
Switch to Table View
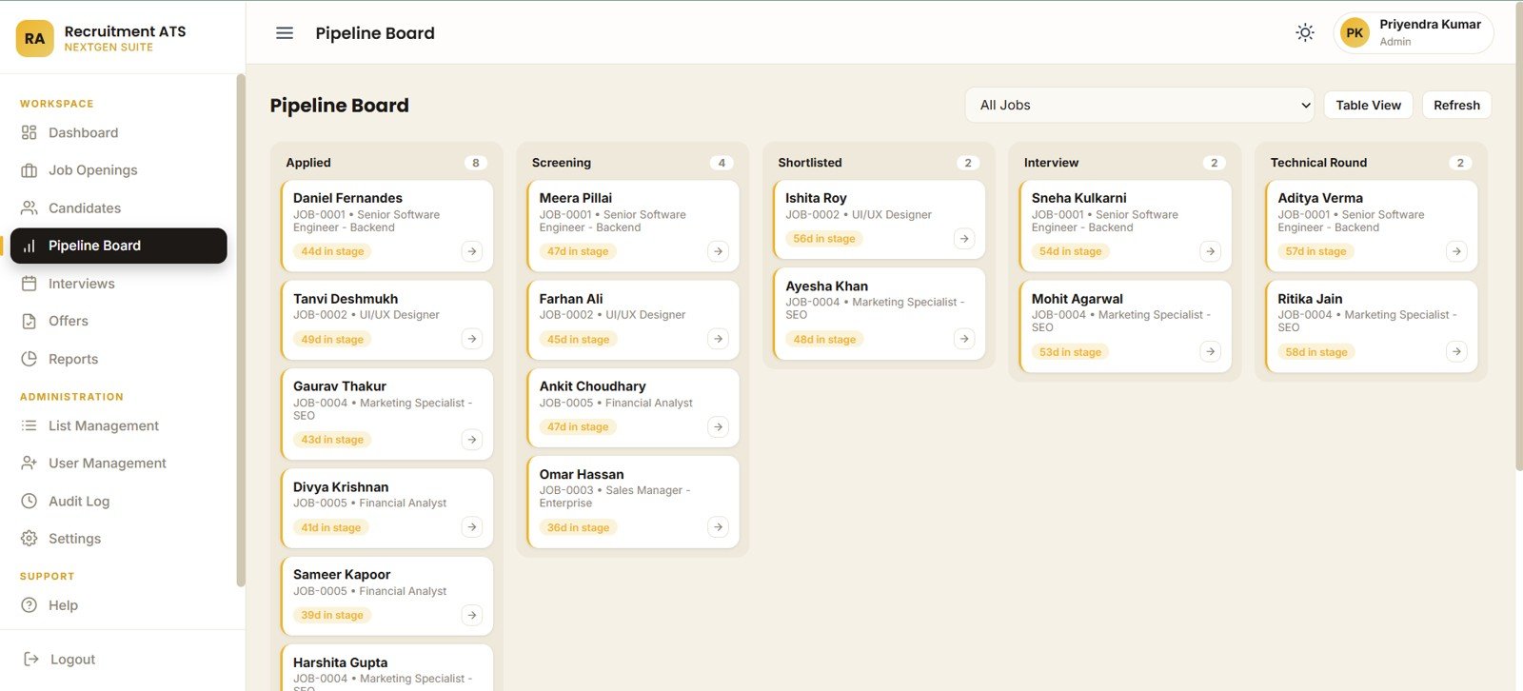click(x=1368, y=105)
